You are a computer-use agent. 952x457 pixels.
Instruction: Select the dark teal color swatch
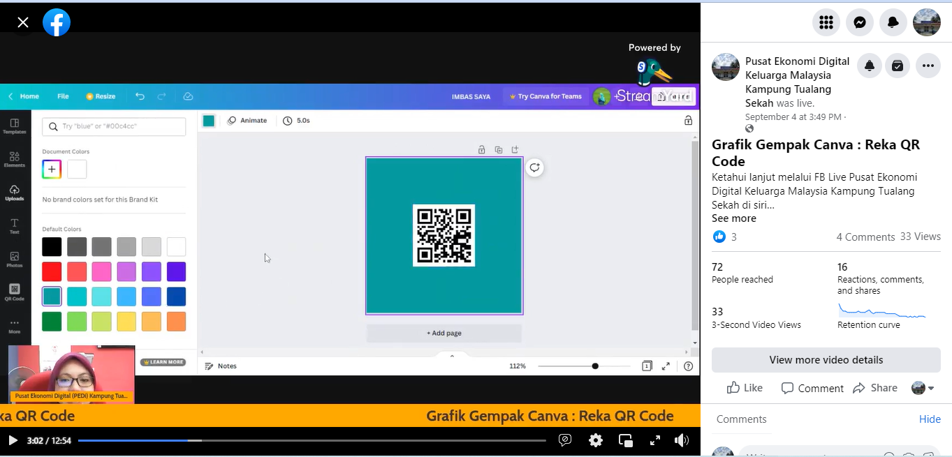click(52, 297)
